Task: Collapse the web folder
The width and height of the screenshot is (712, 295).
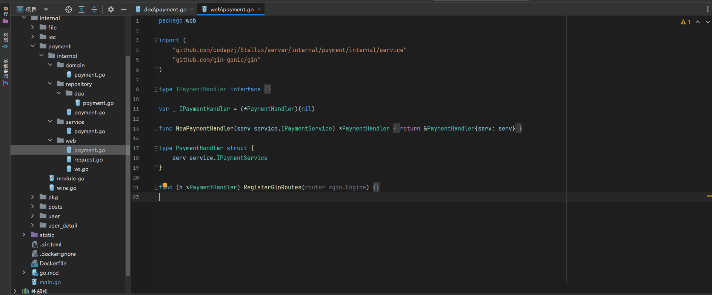Action: coord(50,140)
